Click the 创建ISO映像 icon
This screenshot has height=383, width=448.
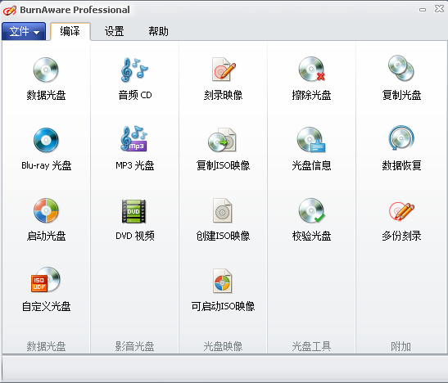click(222, 210)
